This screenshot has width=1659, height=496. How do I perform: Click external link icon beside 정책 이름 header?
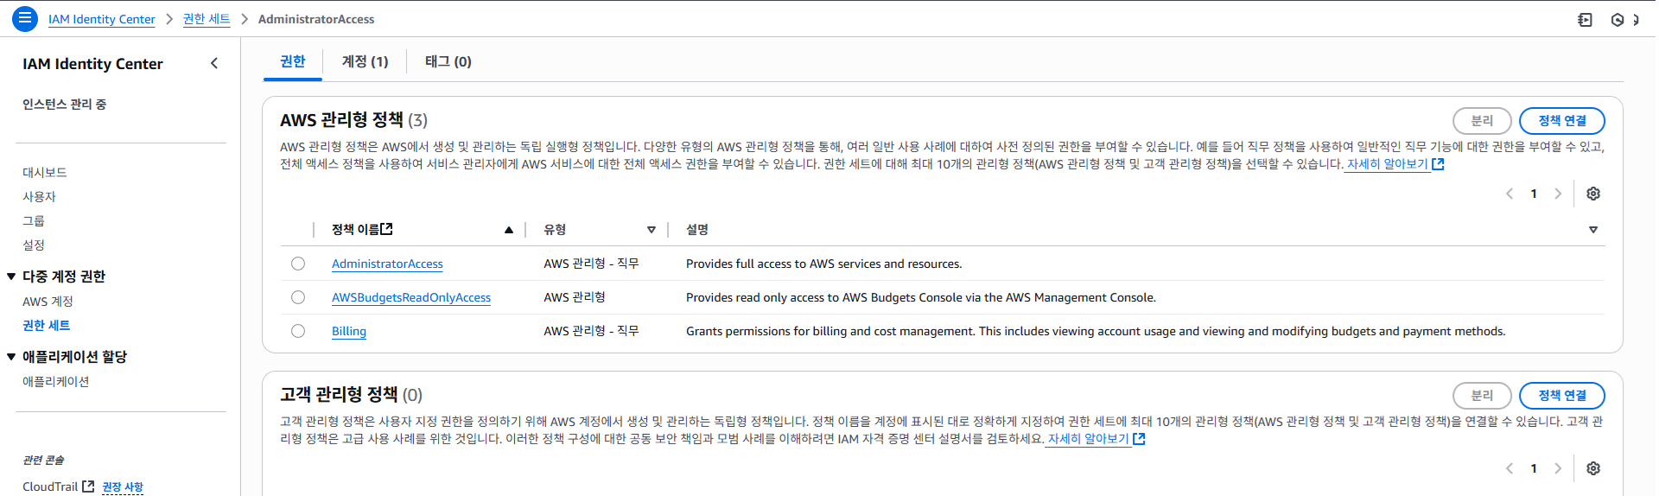[387, 229]
